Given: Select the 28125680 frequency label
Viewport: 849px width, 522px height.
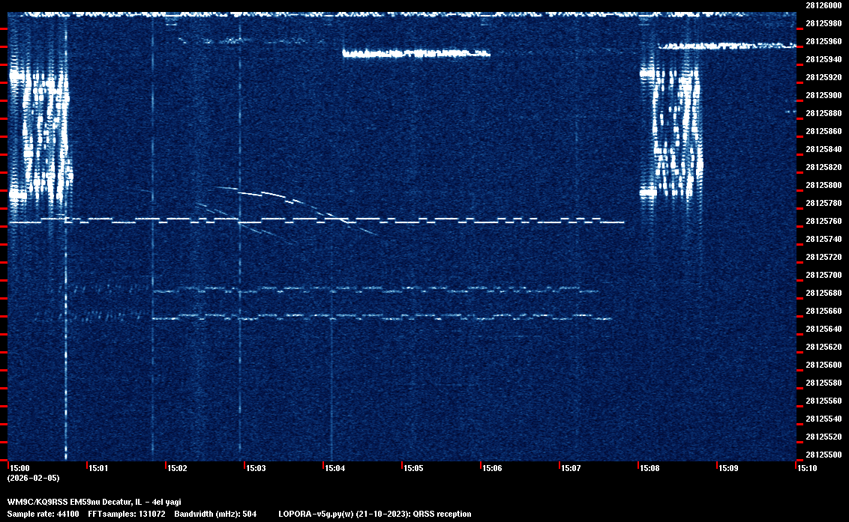Looking at the screenshot, I should [x=822, y=293].
